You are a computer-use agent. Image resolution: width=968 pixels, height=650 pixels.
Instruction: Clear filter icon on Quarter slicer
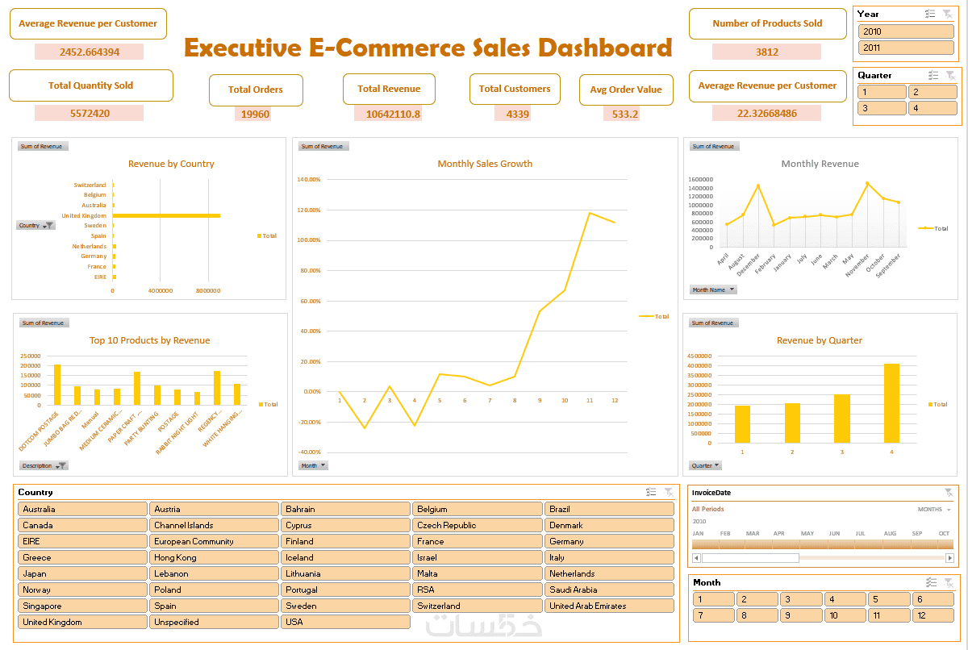pyautogui.click(x=949, y=75)
